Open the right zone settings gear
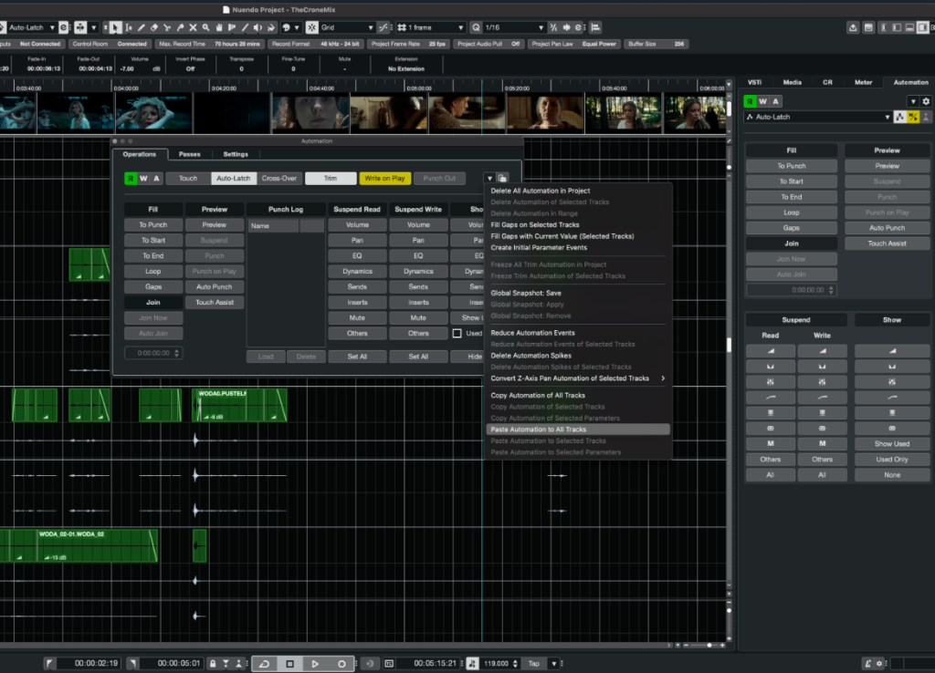This screenshot has width=935, height=673. tap(926, 101)
